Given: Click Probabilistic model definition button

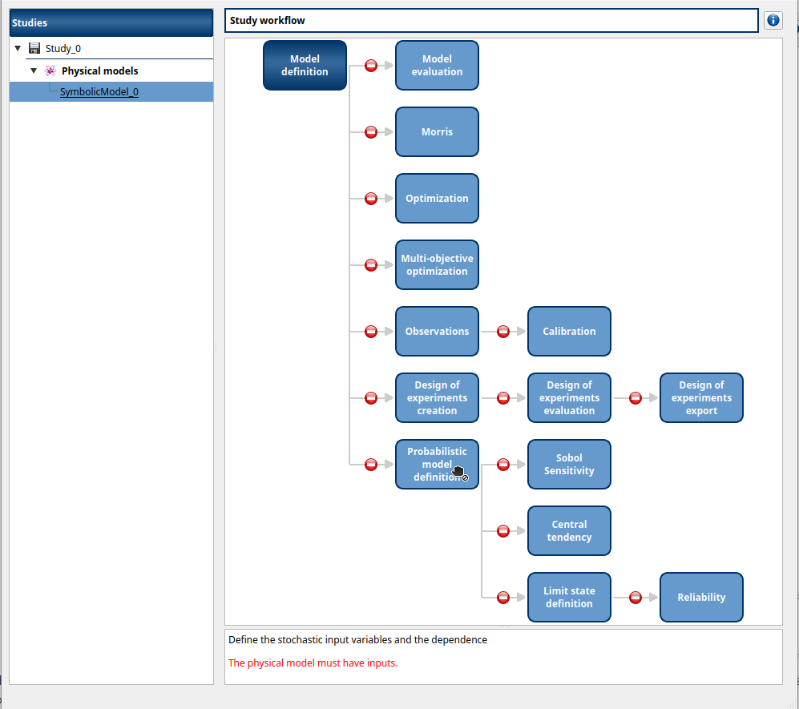Looking at the screenshot, I should click(438, 465).
